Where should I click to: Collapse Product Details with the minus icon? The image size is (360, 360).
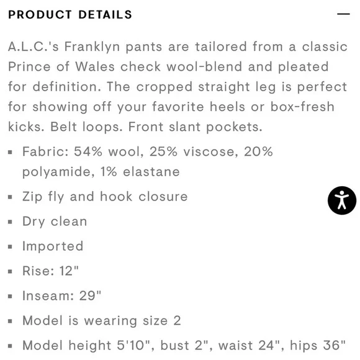[x=343, y=14]
